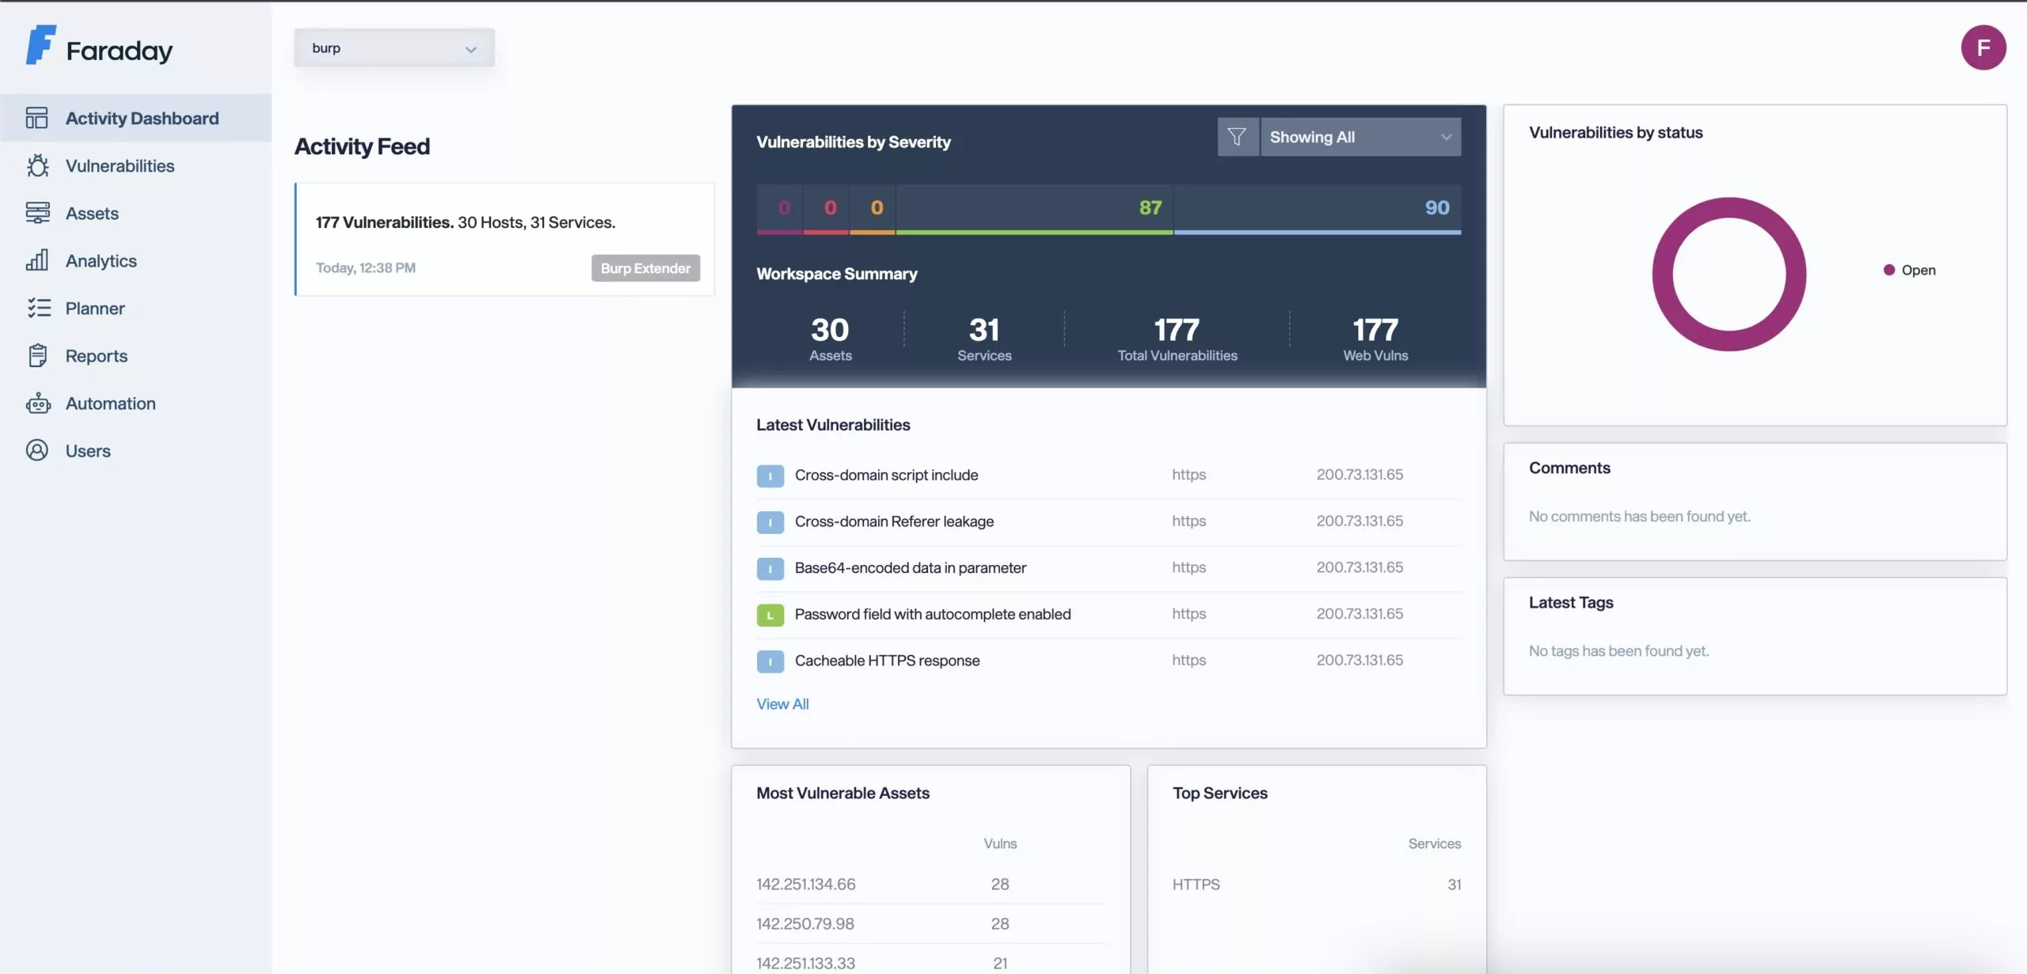Open the burp workspace dropdown
2027x974 pixels.
click(394, 47)
